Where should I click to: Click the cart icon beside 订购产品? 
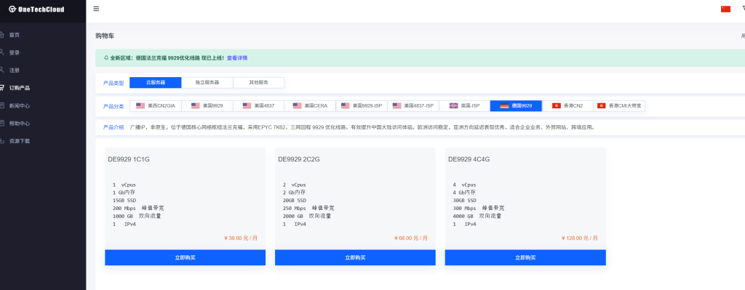[2, 88]
